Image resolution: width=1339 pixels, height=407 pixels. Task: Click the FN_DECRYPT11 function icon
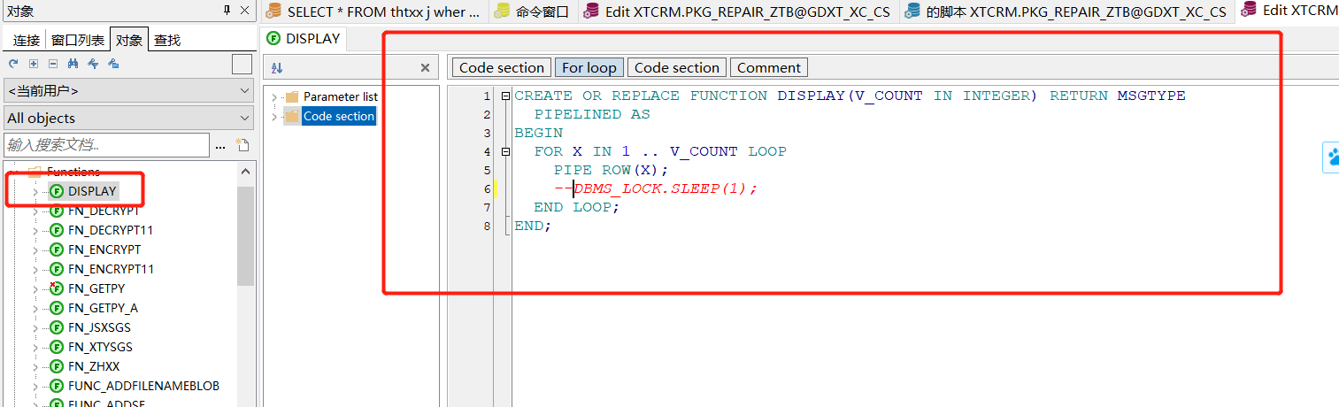coord(57,230)
